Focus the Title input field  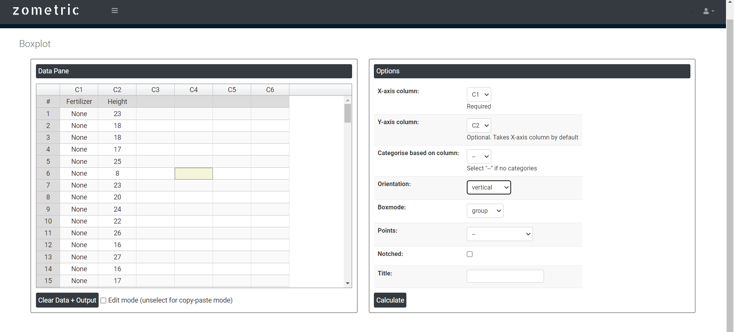point(505,276)
